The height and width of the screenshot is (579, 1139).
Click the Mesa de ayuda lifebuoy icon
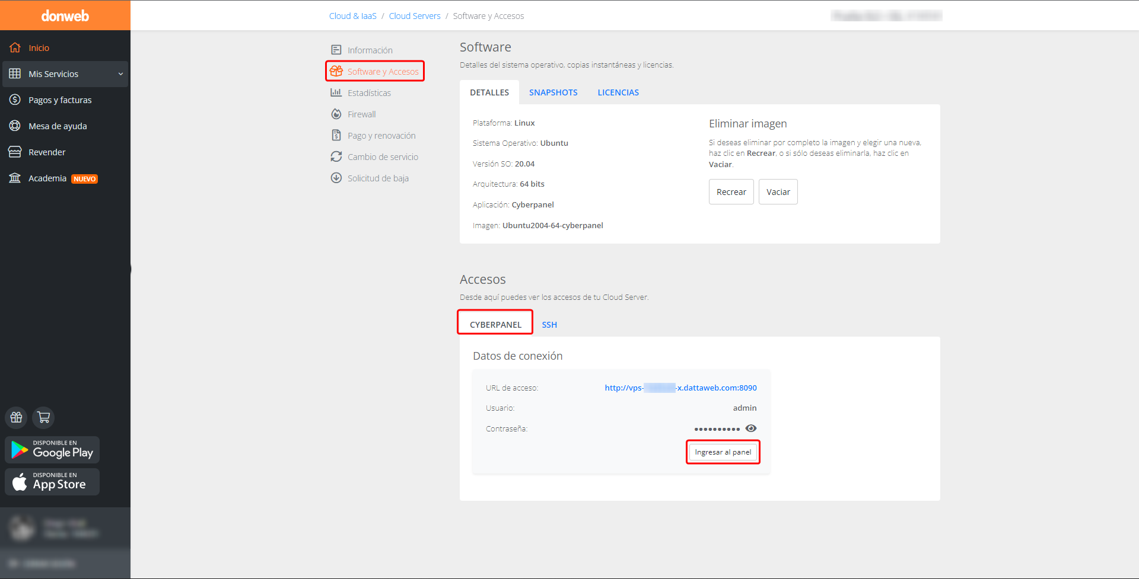pyautogui.click(x=15, y=126)
